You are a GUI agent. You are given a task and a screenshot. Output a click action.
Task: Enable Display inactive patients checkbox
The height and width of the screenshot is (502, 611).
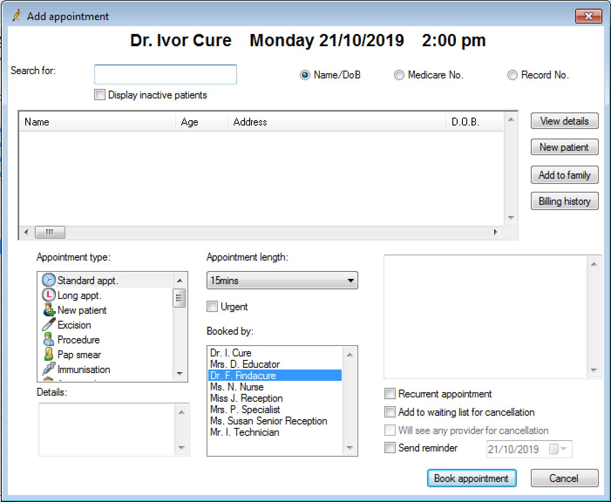click(x=100, y=95)
